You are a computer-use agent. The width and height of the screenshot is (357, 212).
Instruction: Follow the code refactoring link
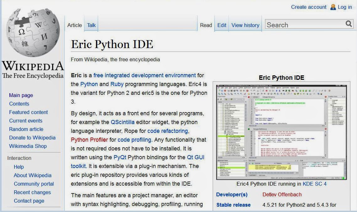(x=168, y=131)
